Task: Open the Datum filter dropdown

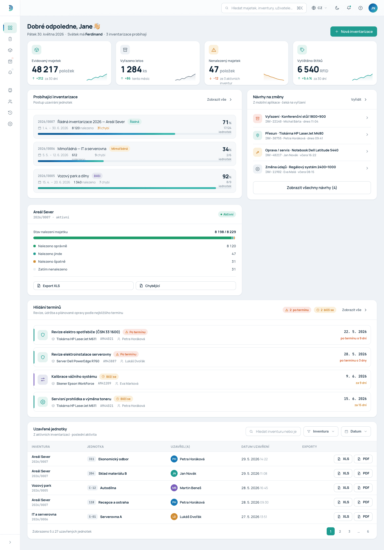Action: coord(356,431)
